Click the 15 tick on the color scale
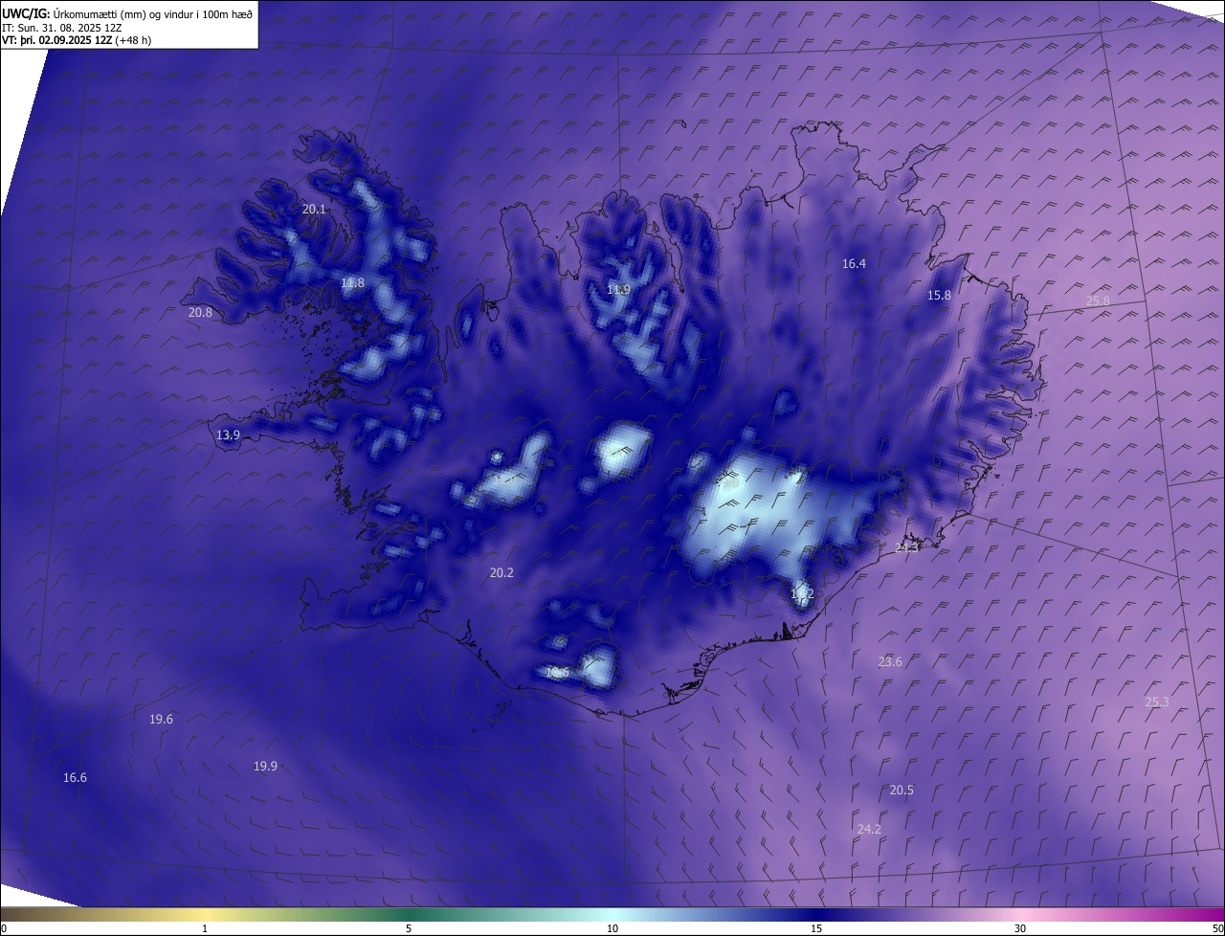Screen dimensions: 1225x936 (x=816, y=928)
